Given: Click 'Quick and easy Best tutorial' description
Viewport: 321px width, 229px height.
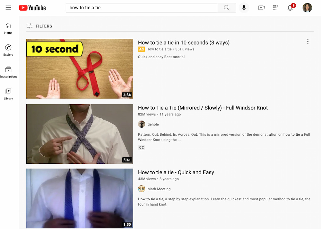Looking at the screenshot, I should click(161, 57).
